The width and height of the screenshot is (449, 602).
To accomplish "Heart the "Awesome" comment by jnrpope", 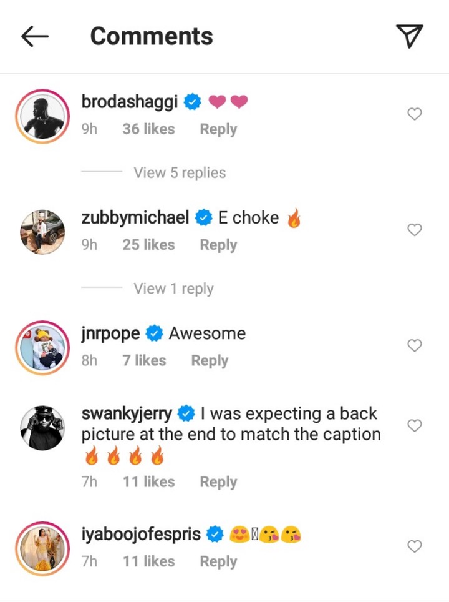I will (414, 345).
